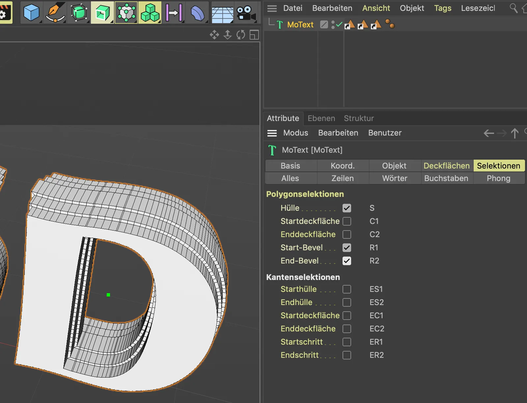Click the Start-Bevel name field 'R1'
The width and height of the screenshot is (527, 403).
pos(374,248)
